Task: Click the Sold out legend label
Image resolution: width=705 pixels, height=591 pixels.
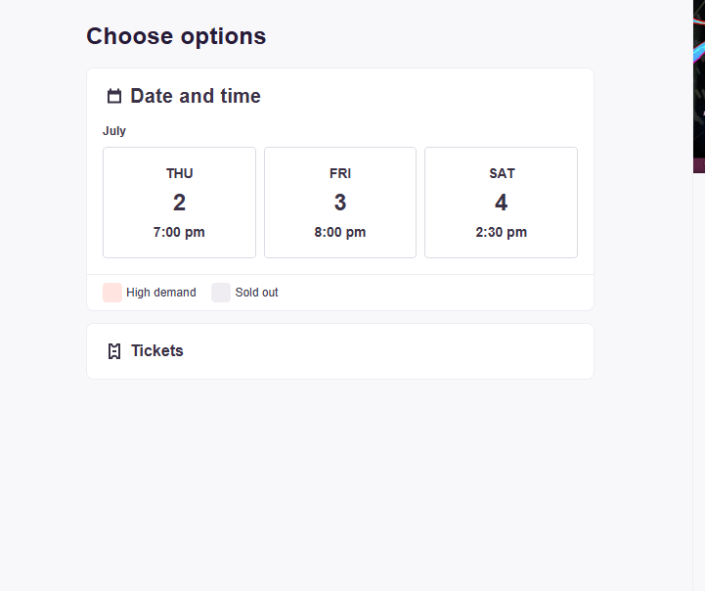Action: [256, 293]
